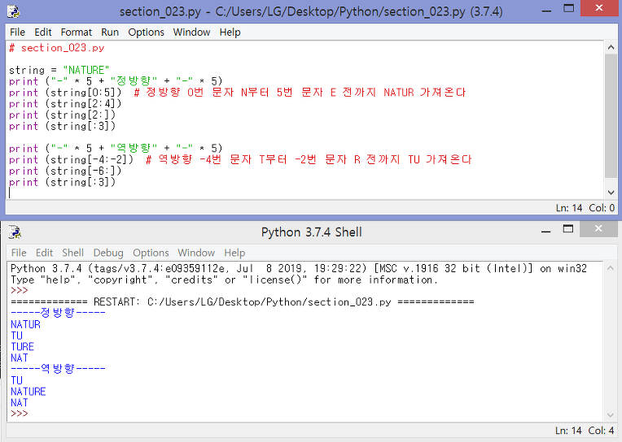Click the 역방향 print statement in editor
Image resolution: width=622 pixels, height=442 pixels.
click(x=116, y=149)
